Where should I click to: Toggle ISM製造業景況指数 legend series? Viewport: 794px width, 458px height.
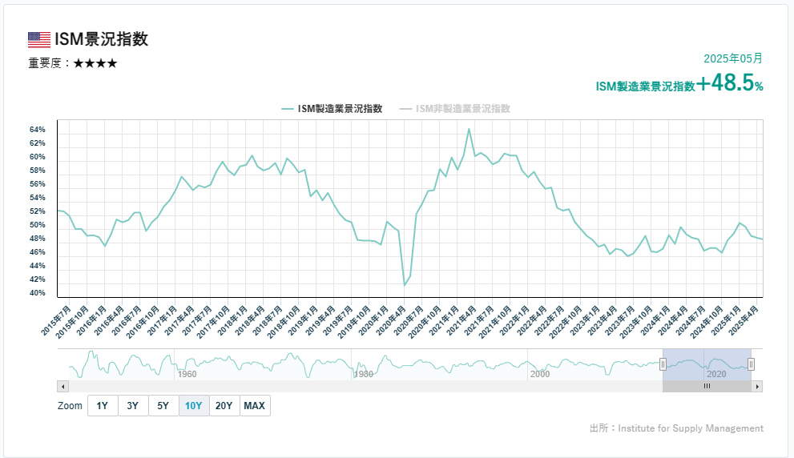click(x=333, y=109)
